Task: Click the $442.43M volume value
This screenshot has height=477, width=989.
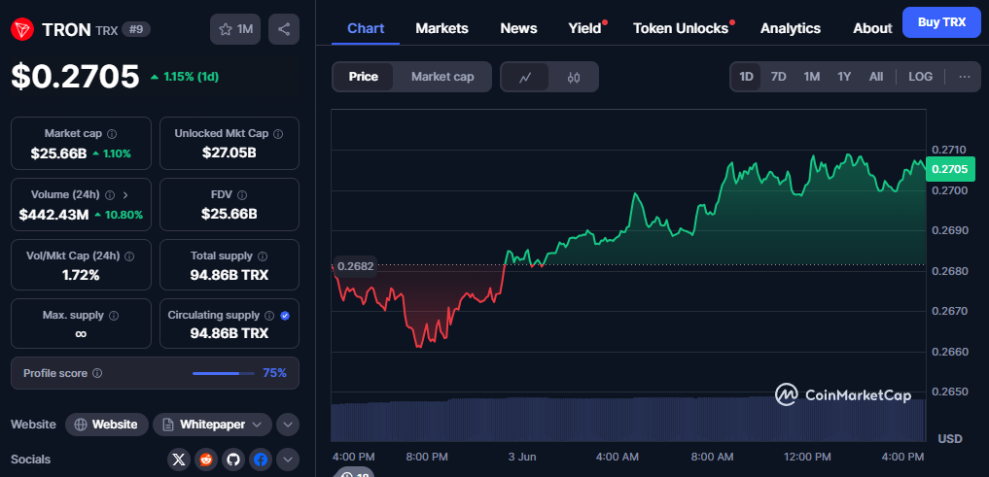Action: click(53, 215)
